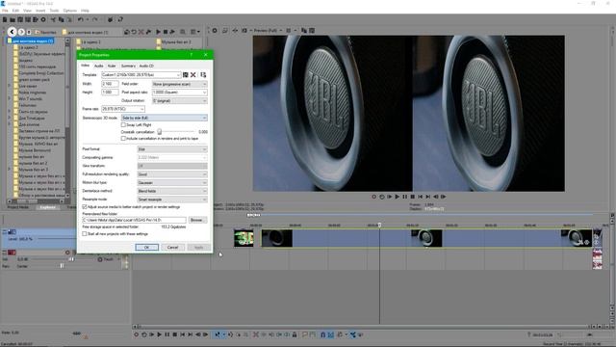Switch to the Audio CD tab
Screen dimensions: 616x347
point(146,66)
